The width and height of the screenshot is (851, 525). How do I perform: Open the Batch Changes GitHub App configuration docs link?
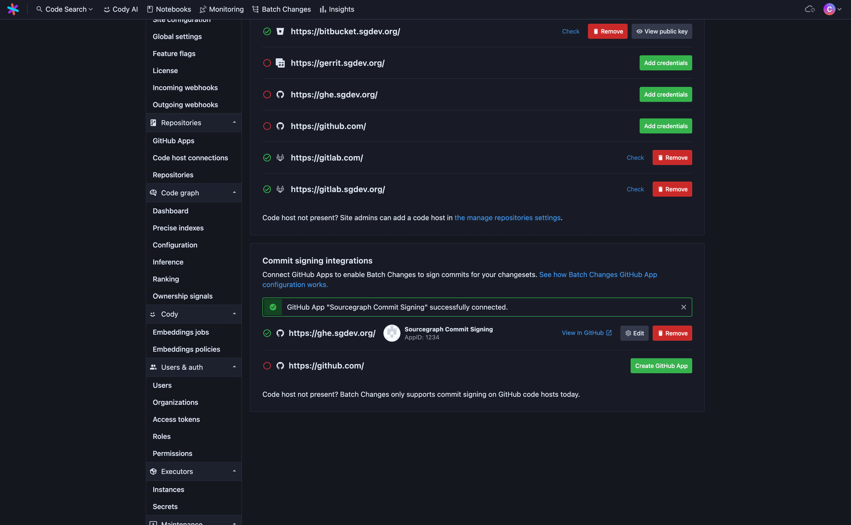[598, 274]
